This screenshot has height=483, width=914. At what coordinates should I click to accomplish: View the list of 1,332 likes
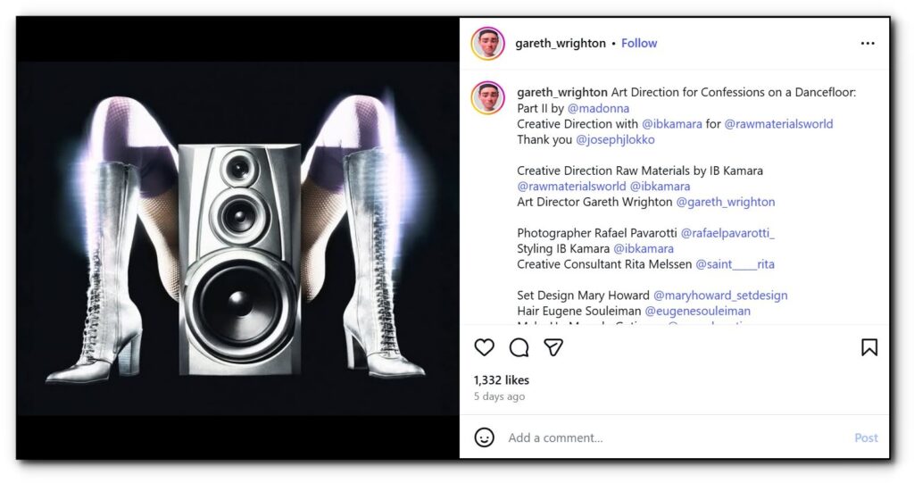pos(501,380)
